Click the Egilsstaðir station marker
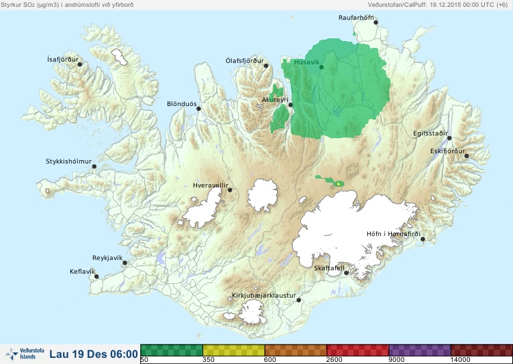513x364 pixels. [449, 138]
